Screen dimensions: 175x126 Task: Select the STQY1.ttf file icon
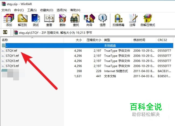point(3,56)
